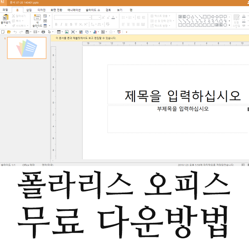Click the Insert Symbol omega icon
This screenshot has width=249, height=249.
point(111,32)
